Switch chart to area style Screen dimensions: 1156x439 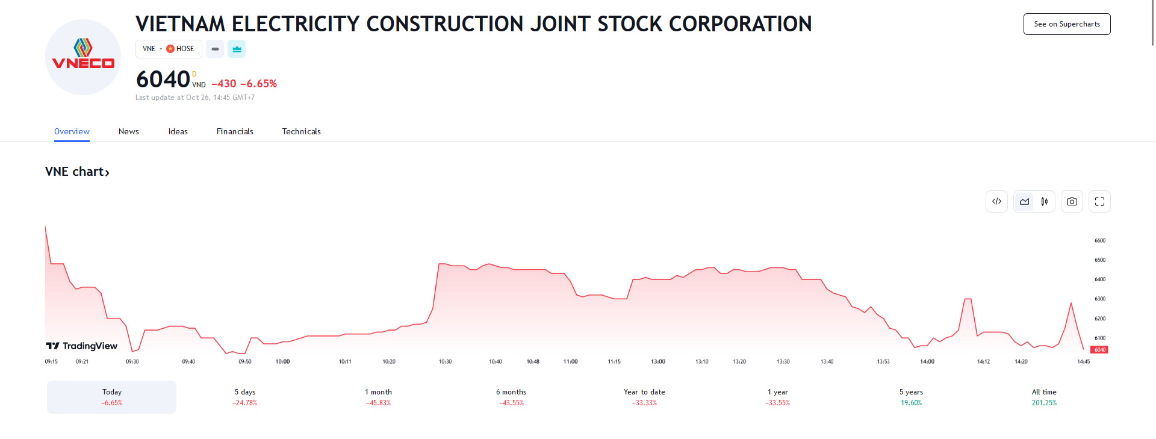pyautogui.click(x=1024, y=202)
